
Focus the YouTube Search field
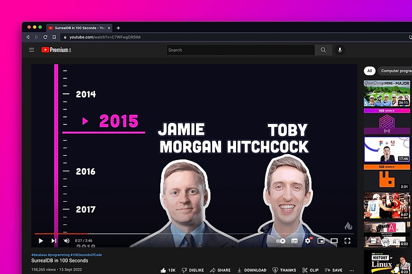241,50
